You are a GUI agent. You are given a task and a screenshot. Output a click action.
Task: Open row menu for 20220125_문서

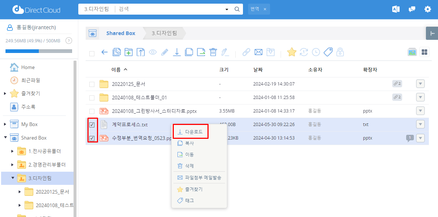pyautogui.click(x=420, y=84)
